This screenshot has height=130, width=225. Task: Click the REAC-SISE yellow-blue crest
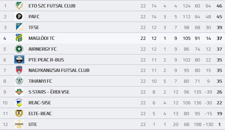pos(19,103)
